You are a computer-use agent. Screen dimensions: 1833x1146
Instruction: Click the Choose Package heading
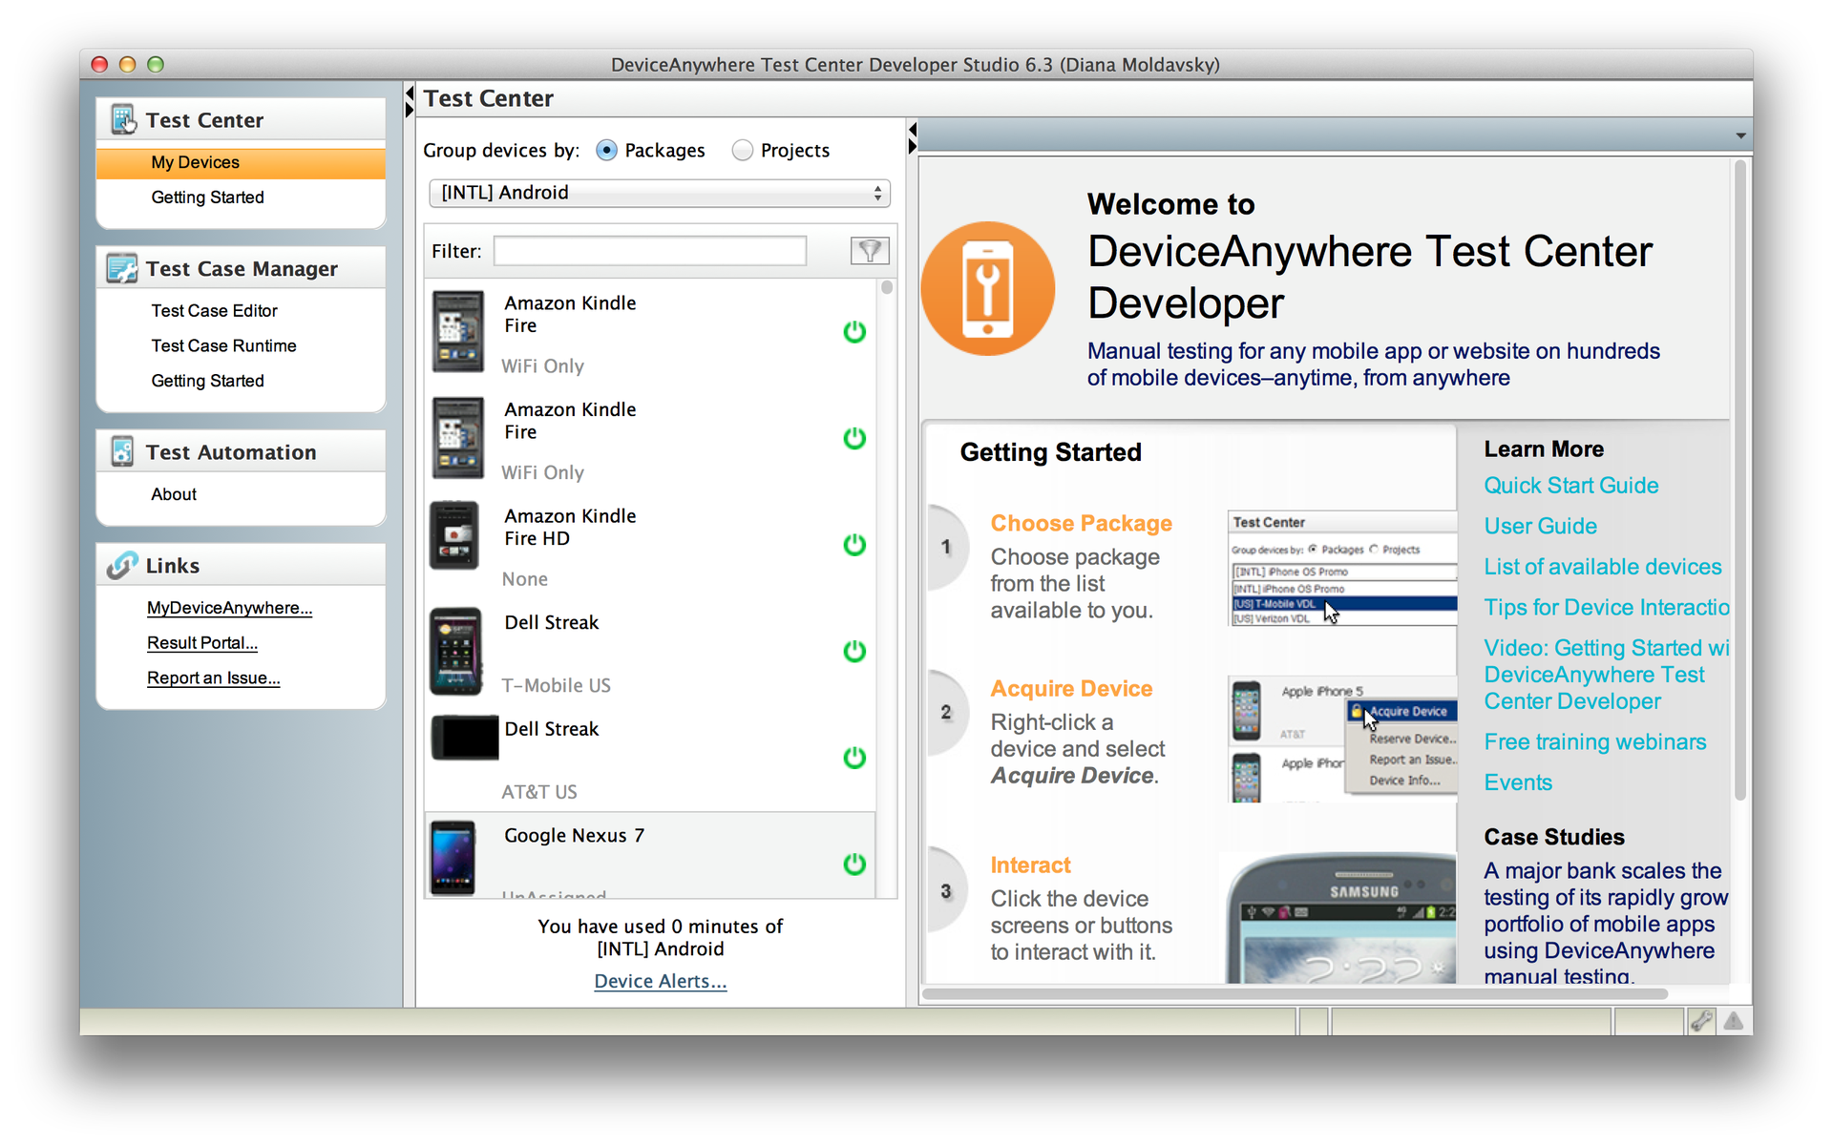click(1081, 524)
